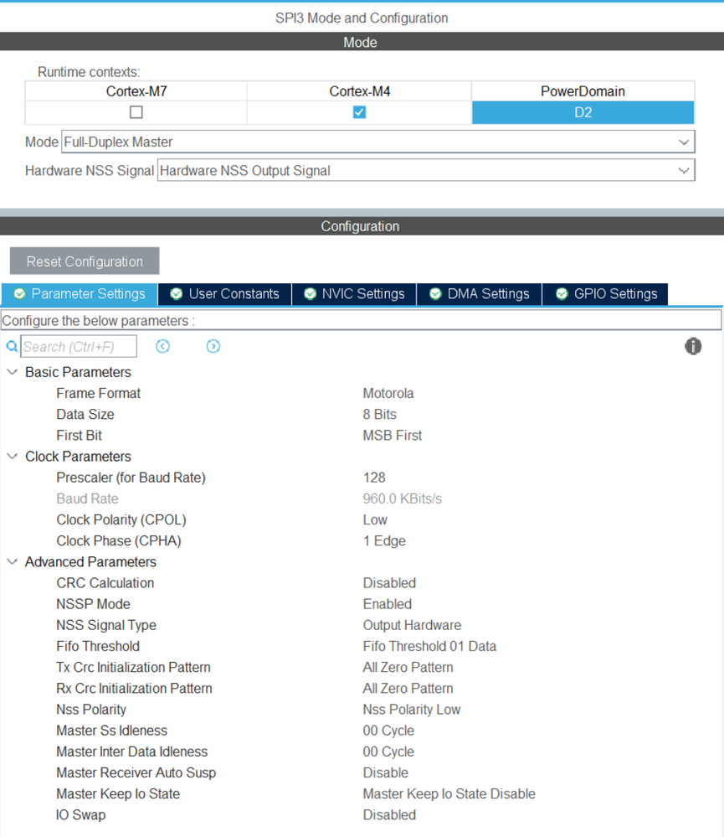724x837 pixels.
Task: Click the CRC Calculation parameter label
Action: click(x=105, y=583)
